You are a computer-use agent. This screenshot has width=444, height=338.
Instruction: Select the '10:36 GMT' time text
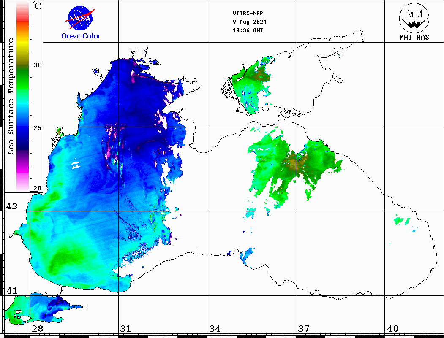coord(248,30)
